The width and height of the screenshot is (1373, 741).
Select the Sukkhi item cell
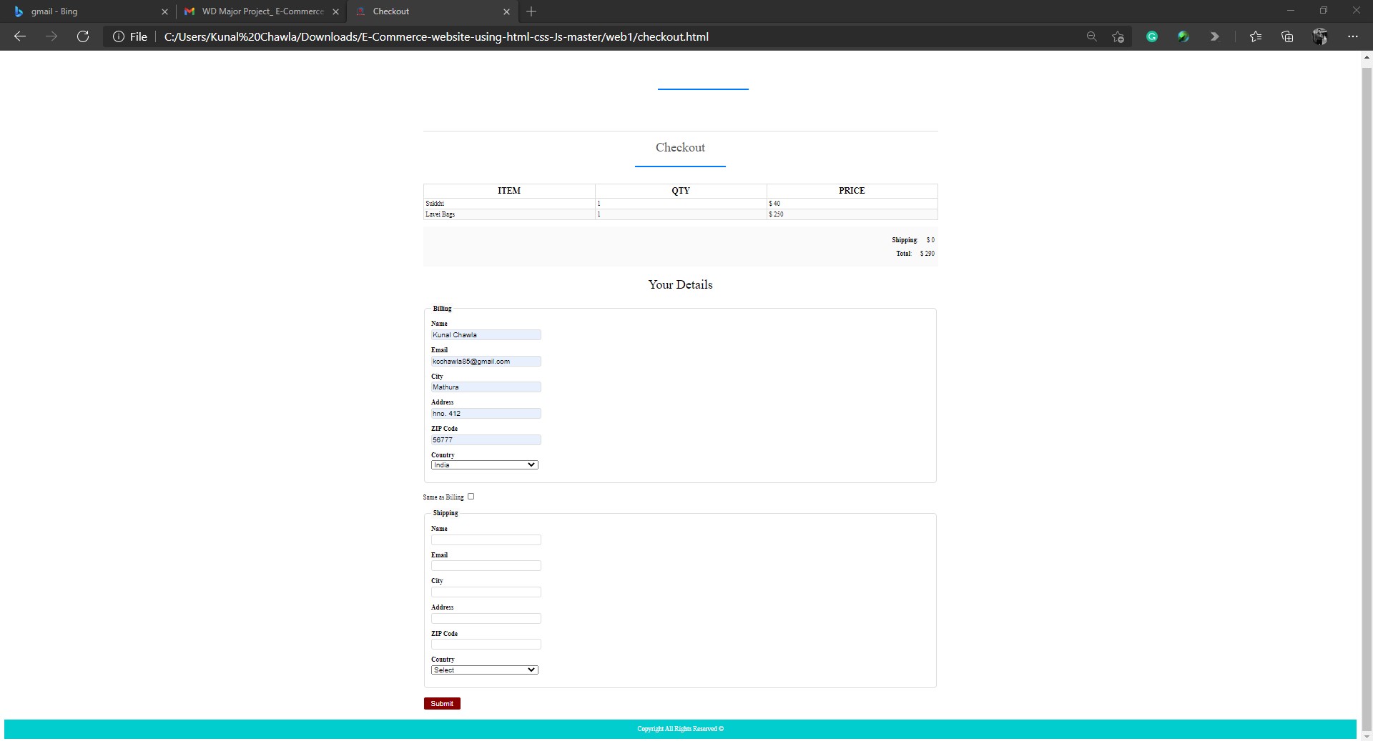click(509, 204)
